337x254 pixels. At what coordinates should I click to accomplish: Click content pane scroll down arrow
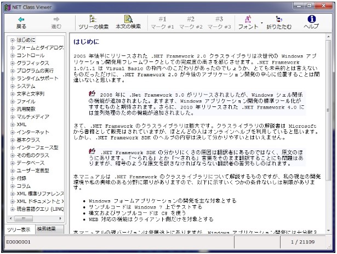pyautogui.click(x=328, y=230)
